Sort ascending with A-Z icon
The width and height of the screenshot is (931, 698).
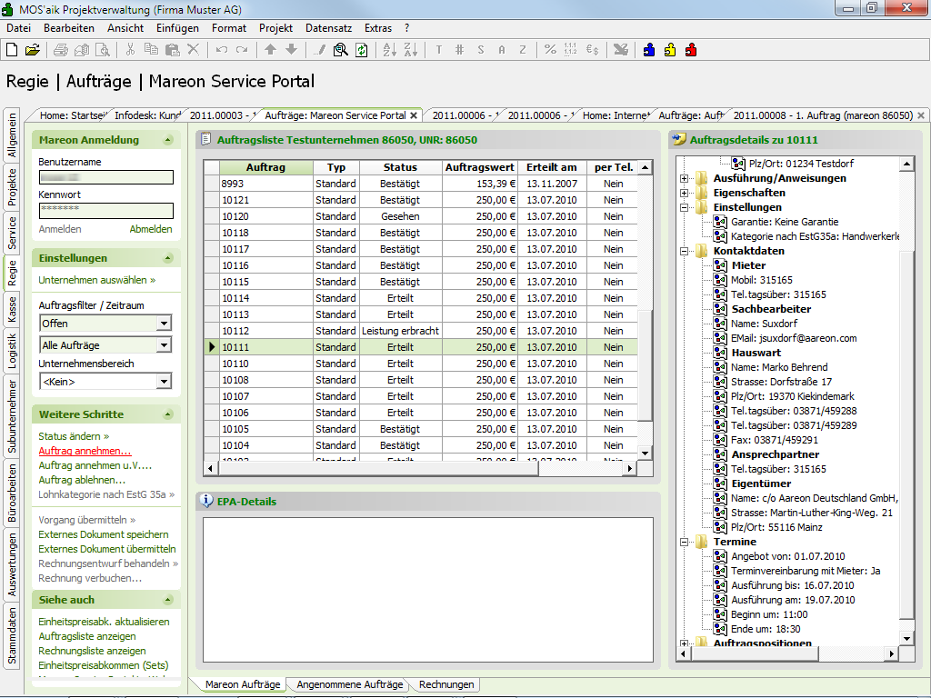click(x=389, y=50)
